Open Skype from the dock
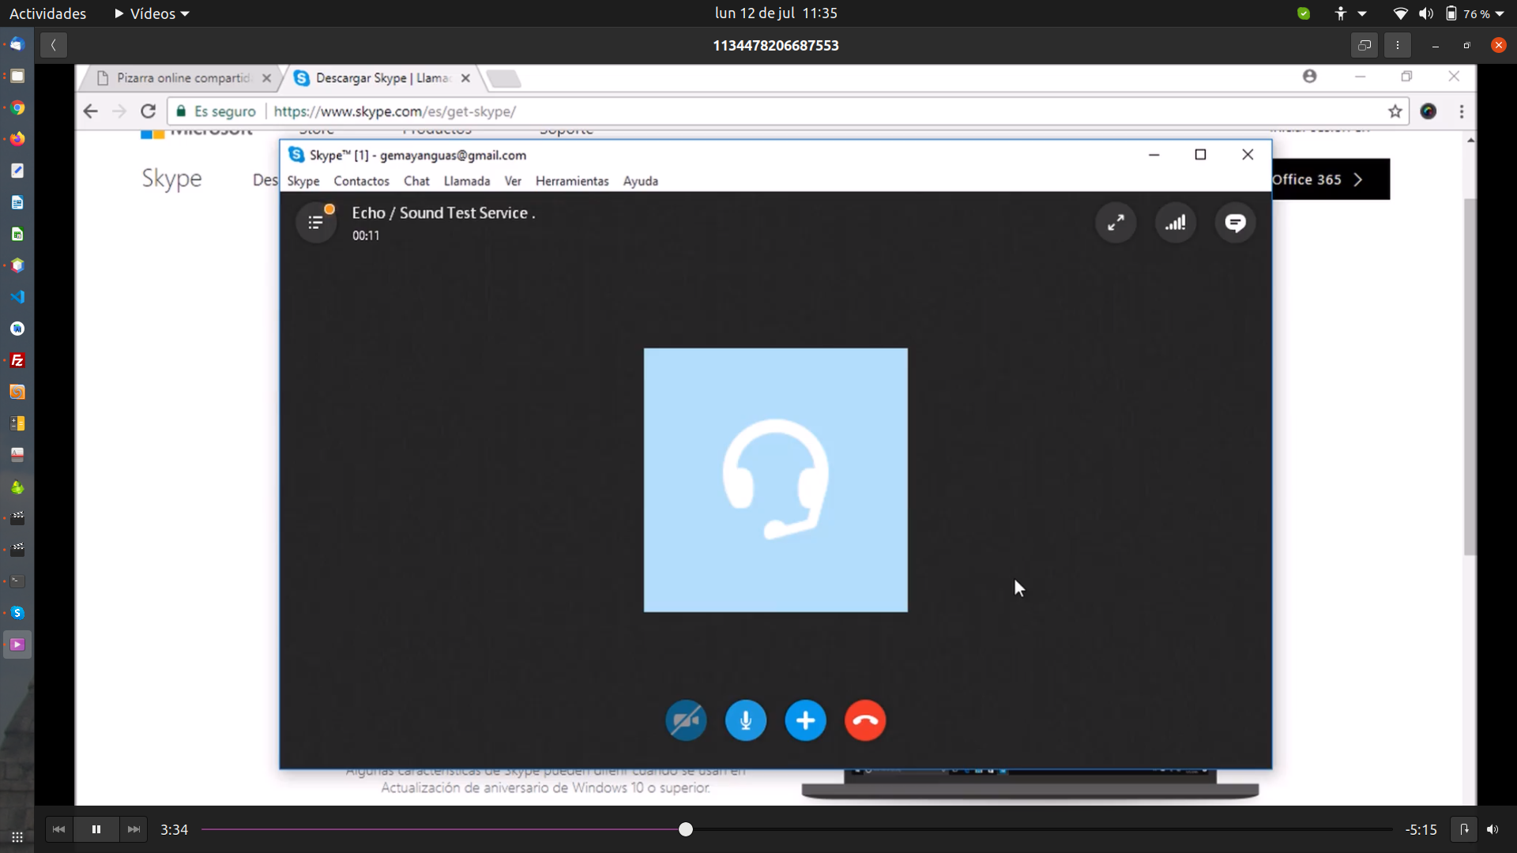 pos(17,613)
